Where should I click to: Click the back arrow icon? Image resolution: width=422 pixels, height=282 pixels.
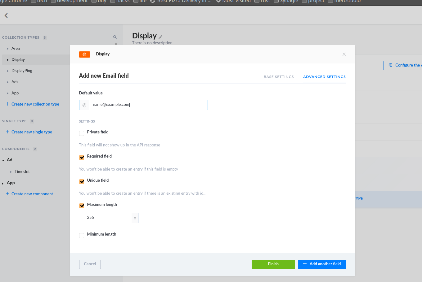(6, 15)
